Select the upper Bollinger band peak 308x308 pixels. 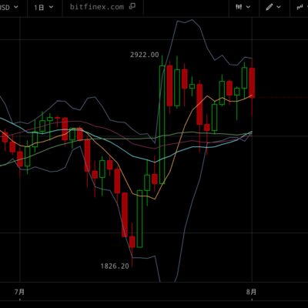(x=192, y=20)
